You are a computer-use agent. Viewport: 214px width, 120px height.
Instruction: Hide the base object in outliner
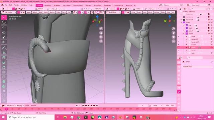click(212, 36)
